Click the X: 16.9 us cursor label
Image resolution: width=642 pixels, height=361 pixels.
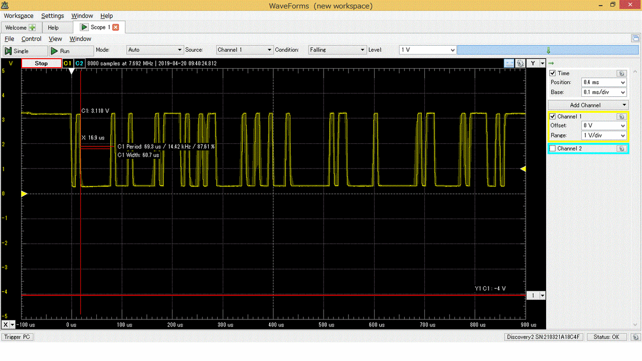coord(93,137)
